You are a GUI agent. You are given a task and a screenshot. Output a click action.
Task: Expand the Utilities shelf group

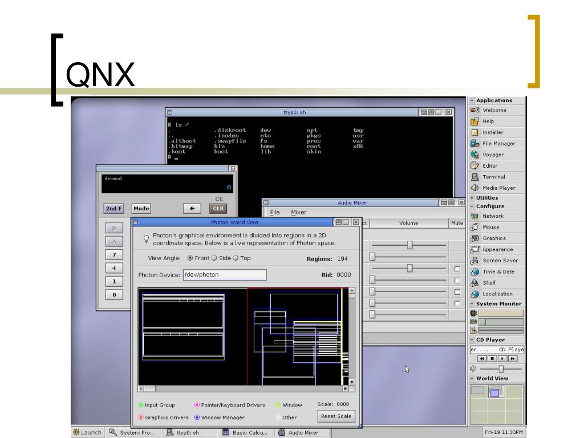[x=472, y=198]
